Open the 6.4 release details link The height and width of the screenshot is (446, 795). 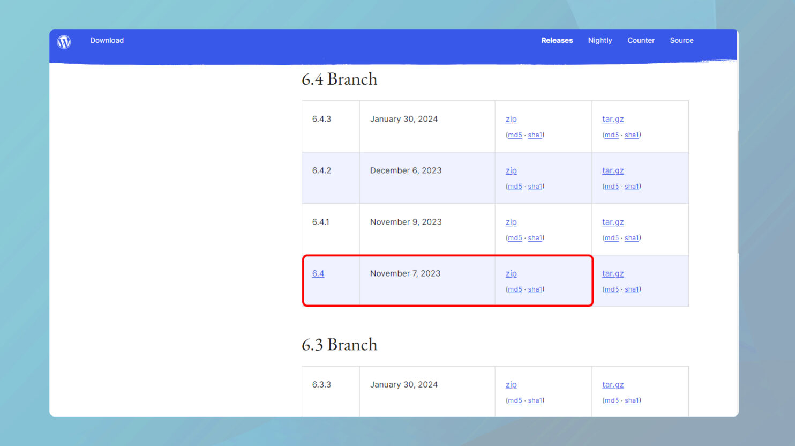[x=318, y=273]
